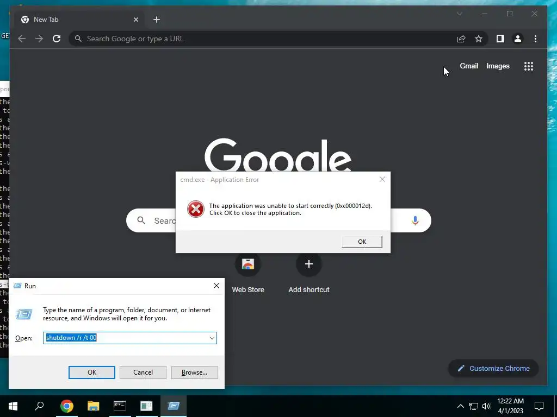Open the Chrome side panel icon
This screenshot has width=557, height=417.
(x=500, y=39)
